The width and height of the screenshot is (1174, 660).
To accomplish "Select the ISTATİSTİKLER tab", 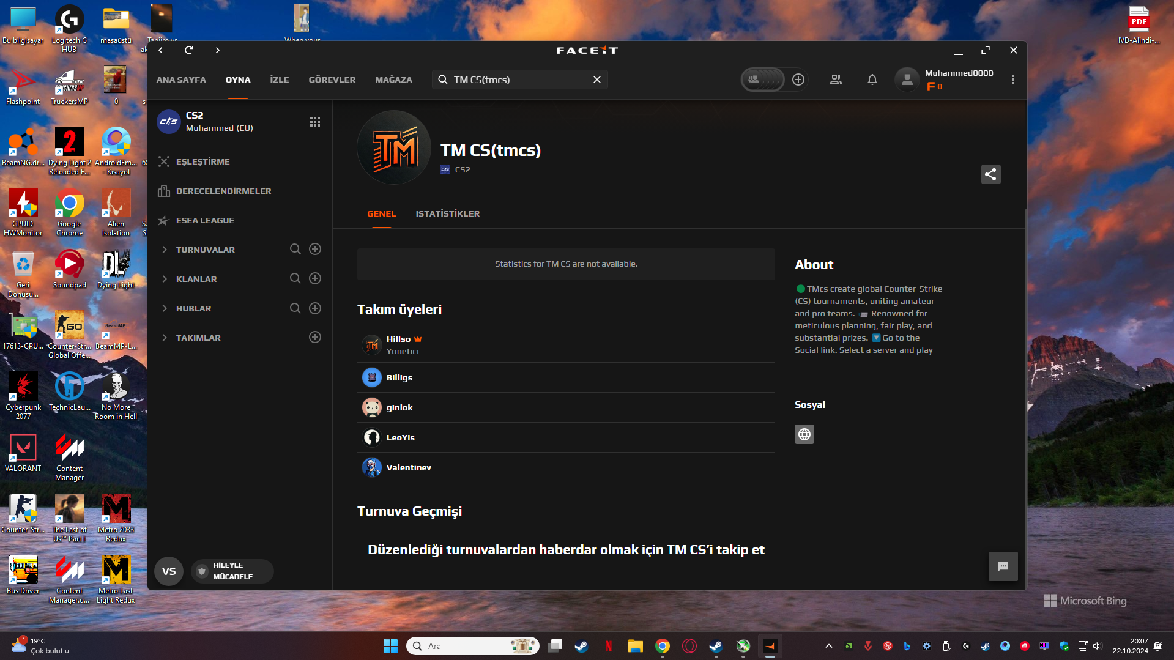I will point(448,213).
